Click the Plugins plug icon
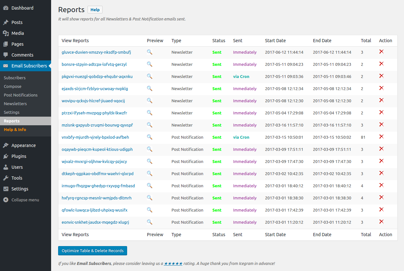This screenshot has height=271, width=404. (6, 156)
